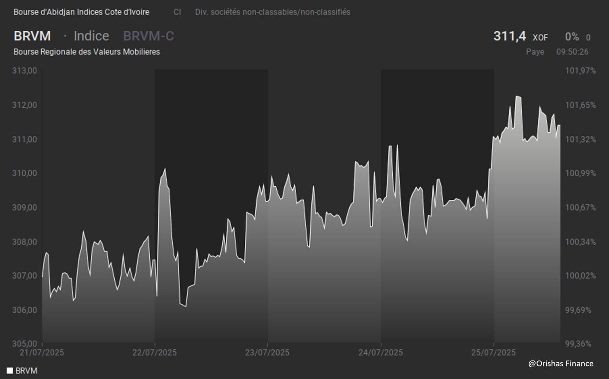Click the 09:50:26 timestamp
The width and height of the screenshot is (609, 379).
[x=573, y=52]
